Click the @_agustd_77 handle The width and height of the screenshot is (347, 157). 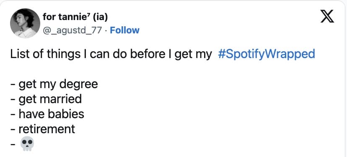(x=72, y=30)
